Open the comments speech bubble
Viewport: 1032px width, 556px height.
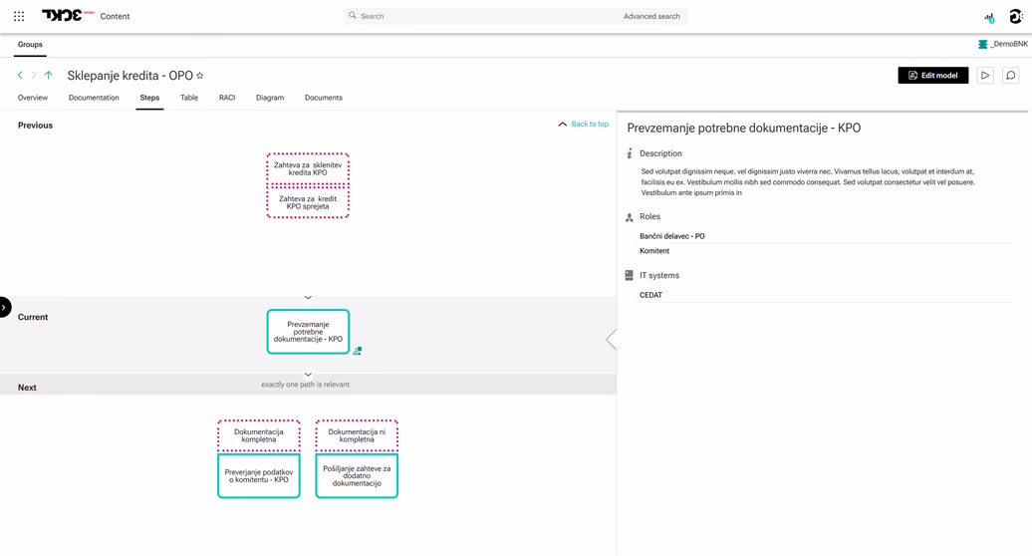click(x=1010, y=76)
